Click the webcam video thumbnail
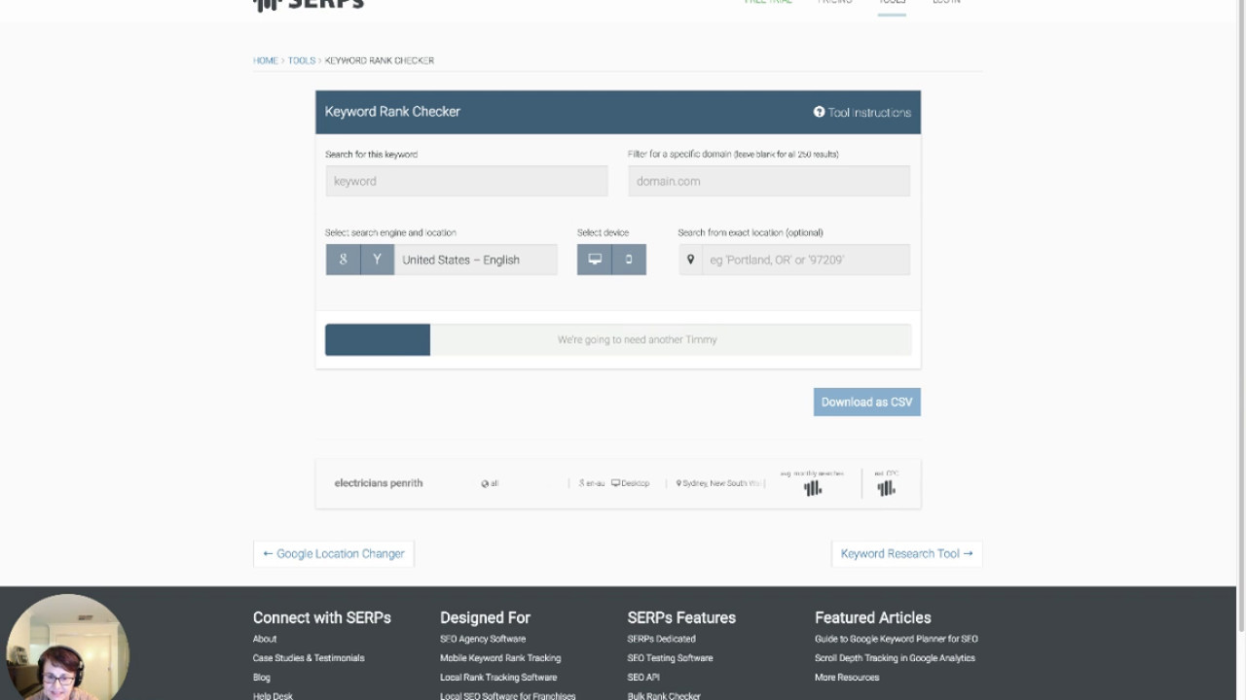Image resolution: width=1246 pixels, height=700 pixels. click(66, 647)
